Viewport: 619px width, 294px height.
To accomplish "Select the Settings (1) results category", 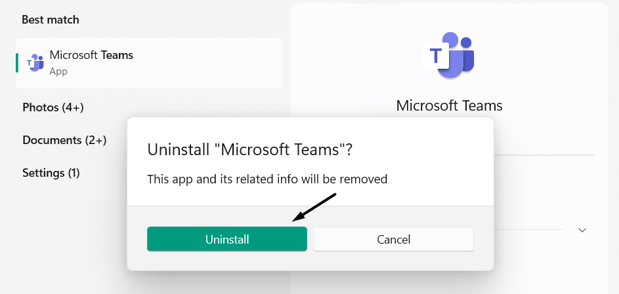I will (x=51, y=173).
